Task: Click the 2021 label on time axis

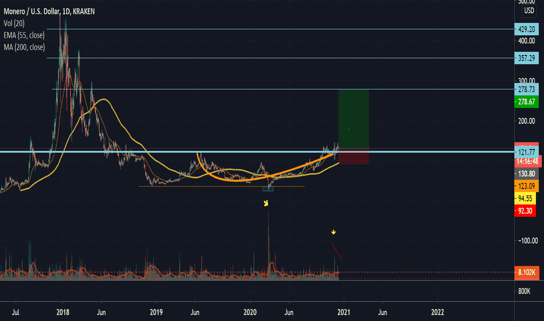Action: [x=343, y=312]
